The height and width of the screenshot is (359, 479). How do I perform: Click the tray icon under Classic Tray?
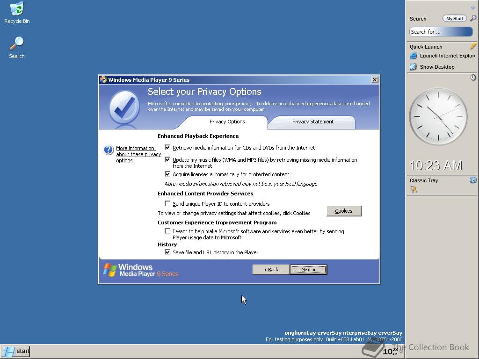[414, 190]
